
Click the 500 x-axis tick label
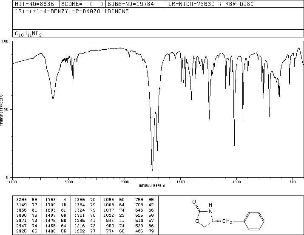[x=293, y=182]
